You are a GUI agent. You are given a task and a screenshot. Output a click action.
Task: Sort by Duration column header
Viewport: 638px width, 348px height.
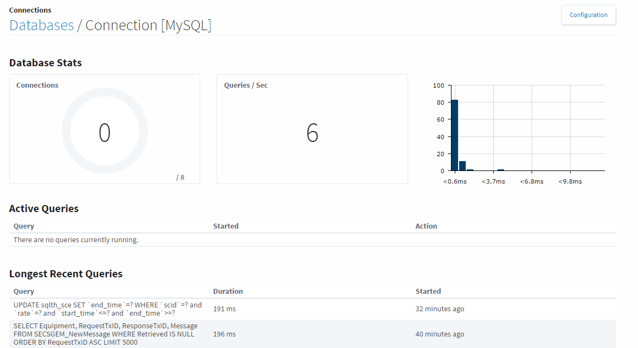[x=228, y=291]
